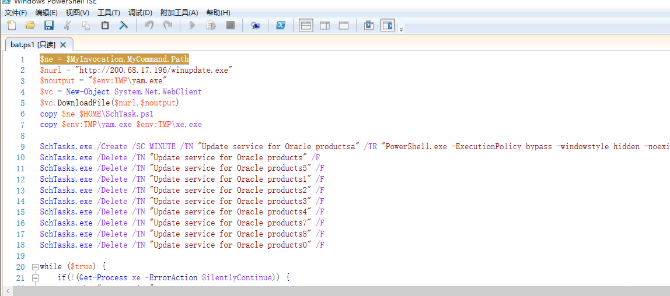Click the Delete "Oracle products7" line
This screenshot has height=296, width=670.
[x=182, y=223]
